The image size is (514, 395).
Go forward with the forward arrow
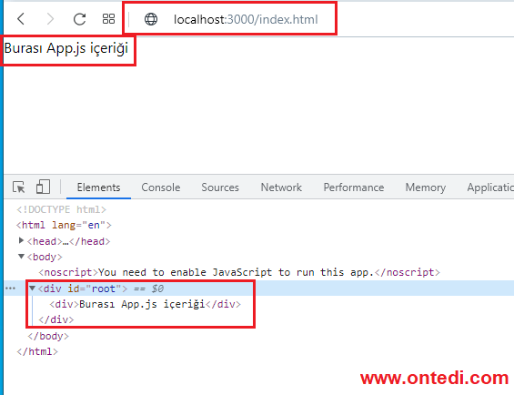click(50, 19)
